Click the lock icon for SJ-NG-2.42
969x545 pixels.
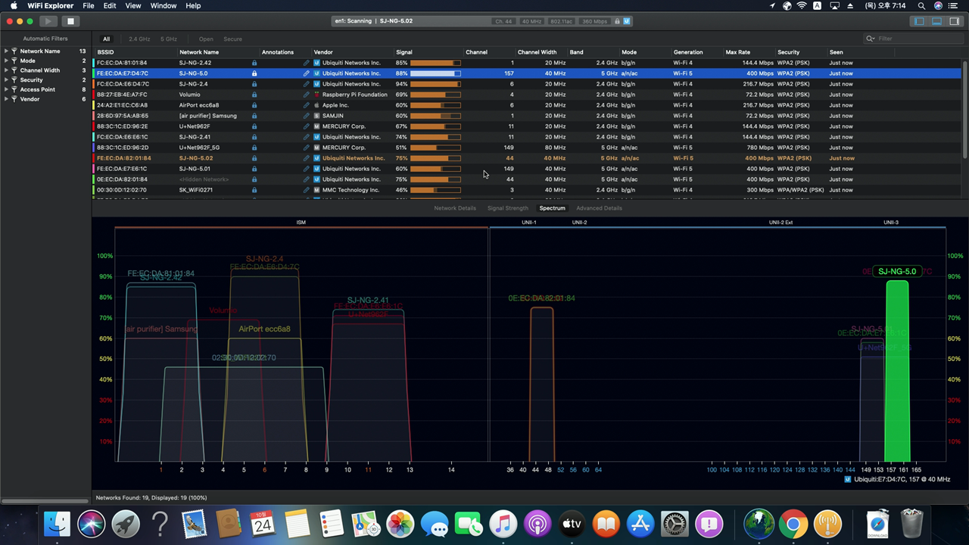click(x=254, y=63)
